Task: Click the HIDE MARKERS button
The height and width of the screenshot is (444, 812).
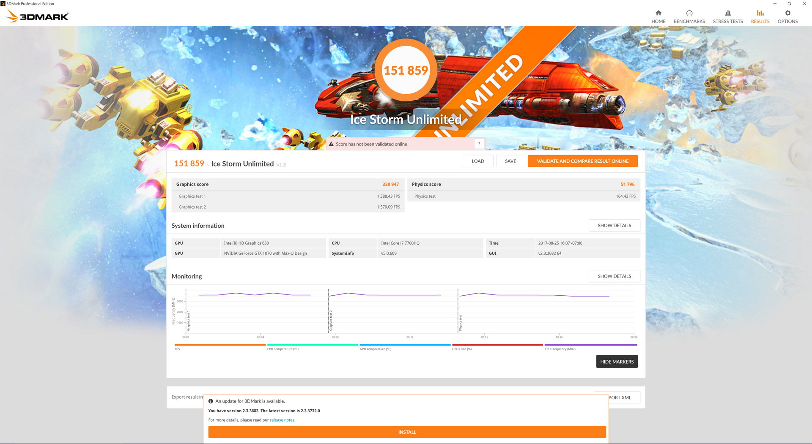Action: point(617,362)
